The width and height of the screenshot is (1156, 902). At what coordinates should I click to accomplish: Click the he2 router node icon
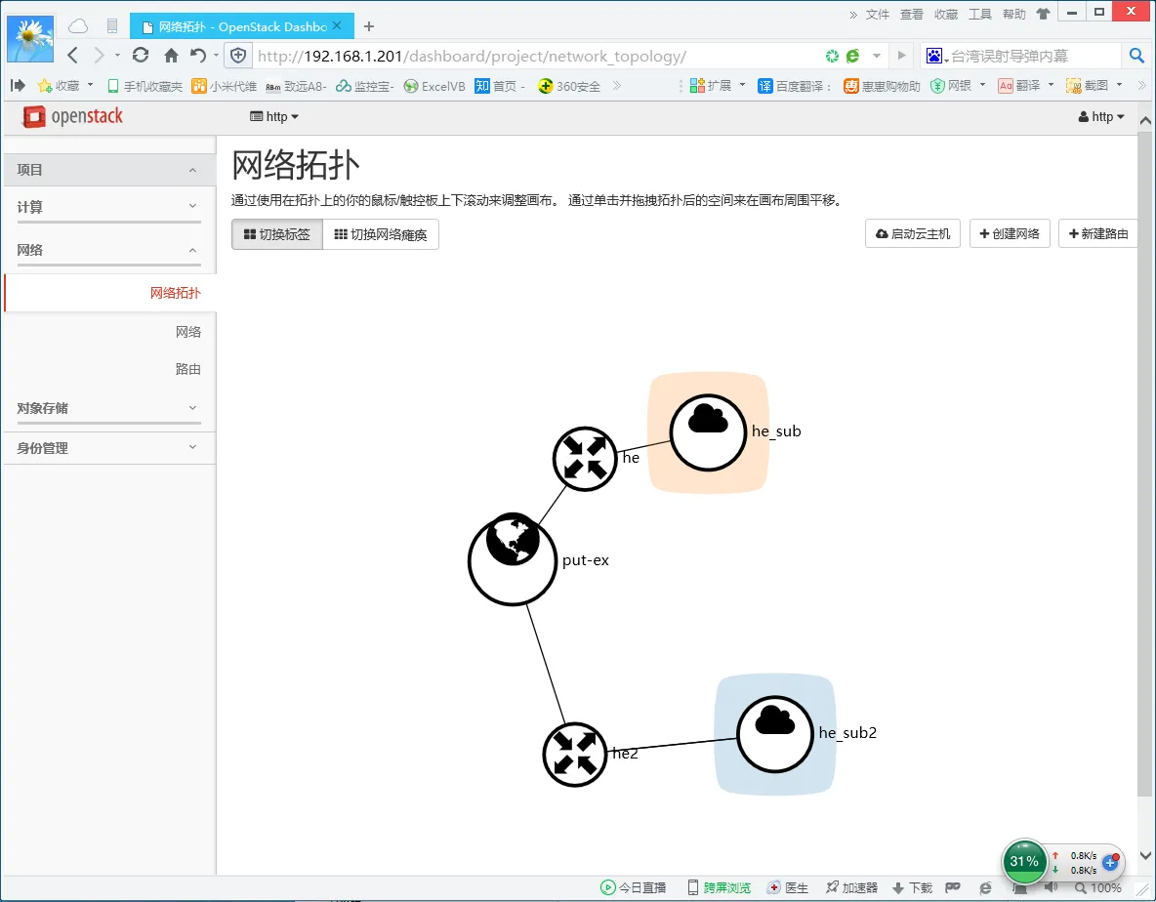click(574, 755)
